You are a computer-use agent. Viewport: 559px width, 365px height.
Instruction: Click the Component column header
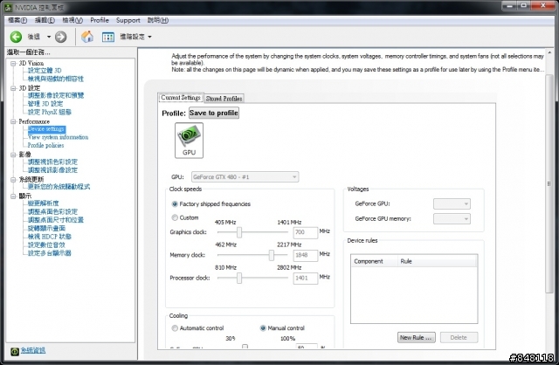coord(375,261)
